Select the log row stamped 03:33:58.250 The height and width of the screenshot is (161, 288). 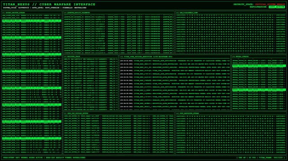175,87
